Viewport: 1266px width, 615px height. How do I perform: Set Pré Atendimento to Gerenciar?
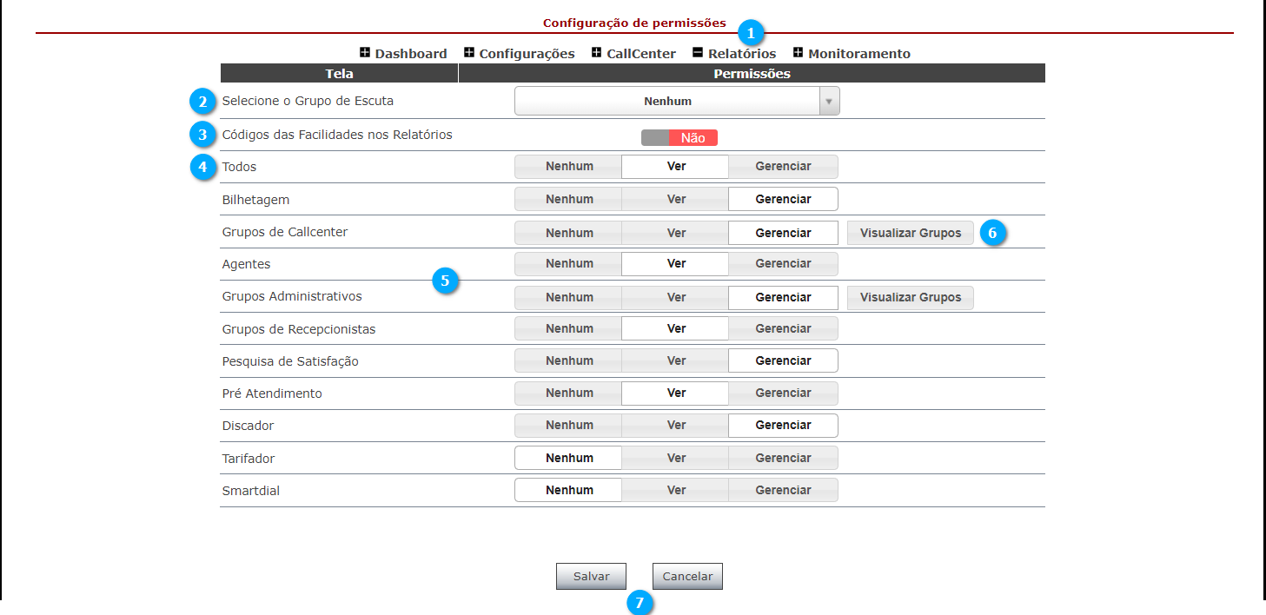point(783,393)
